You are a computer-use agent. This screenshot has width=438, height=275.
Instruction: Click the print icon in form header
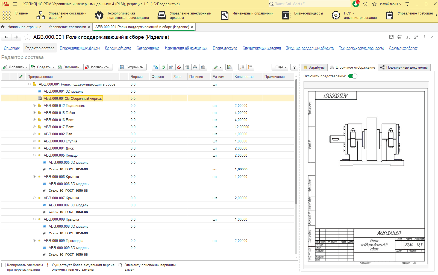tap(400, 37)
